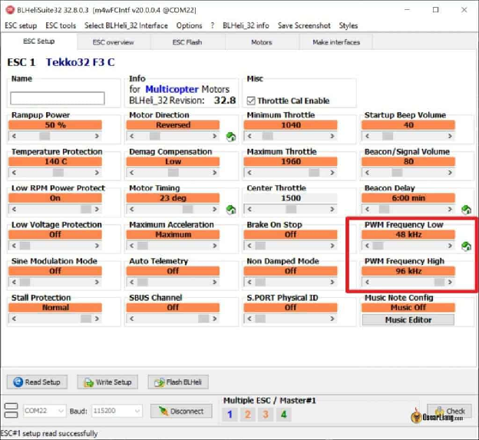Click the Motor Timing green reset icon

tap(231, 210)
